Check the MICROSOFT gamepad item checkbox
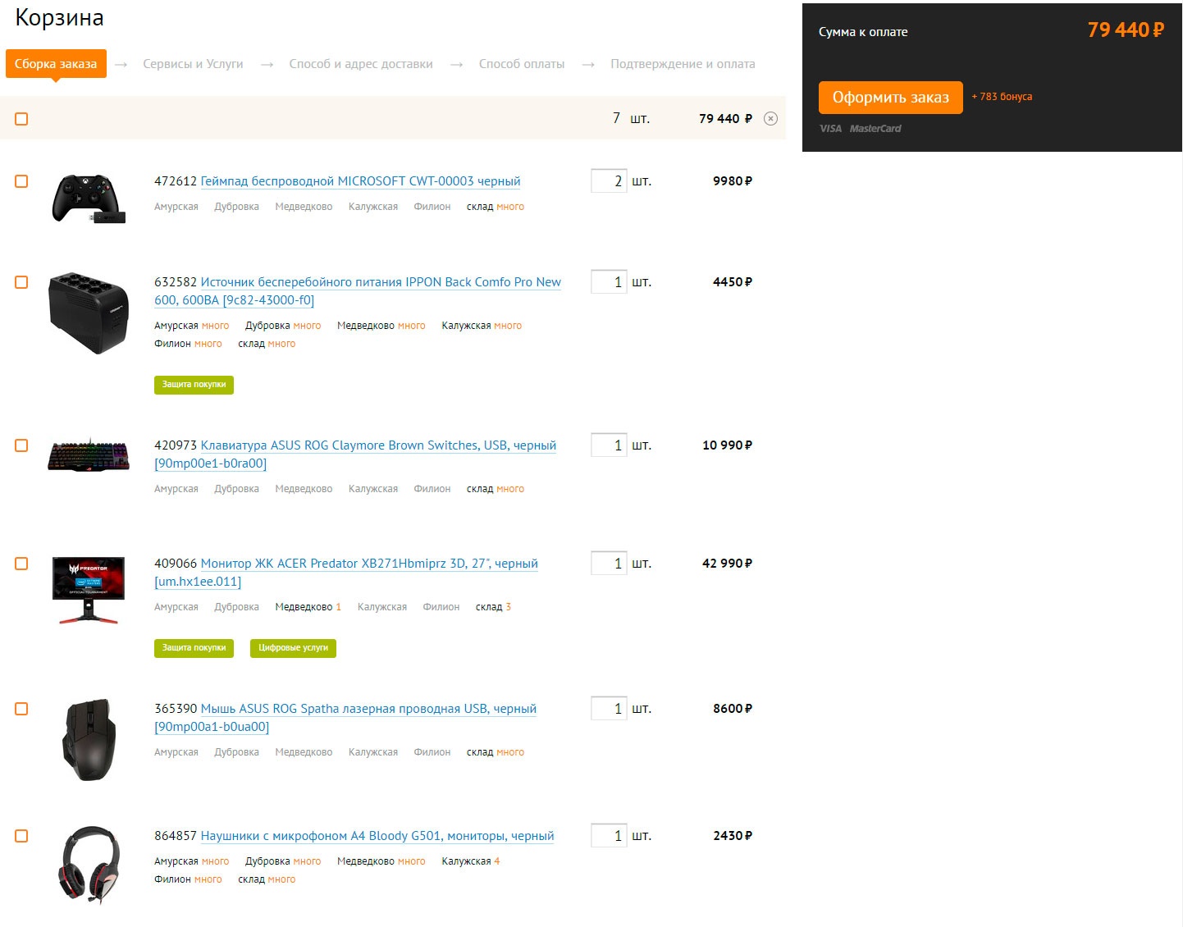The width and height of the screenshot is (1183, 927). [x=21, y=181]
